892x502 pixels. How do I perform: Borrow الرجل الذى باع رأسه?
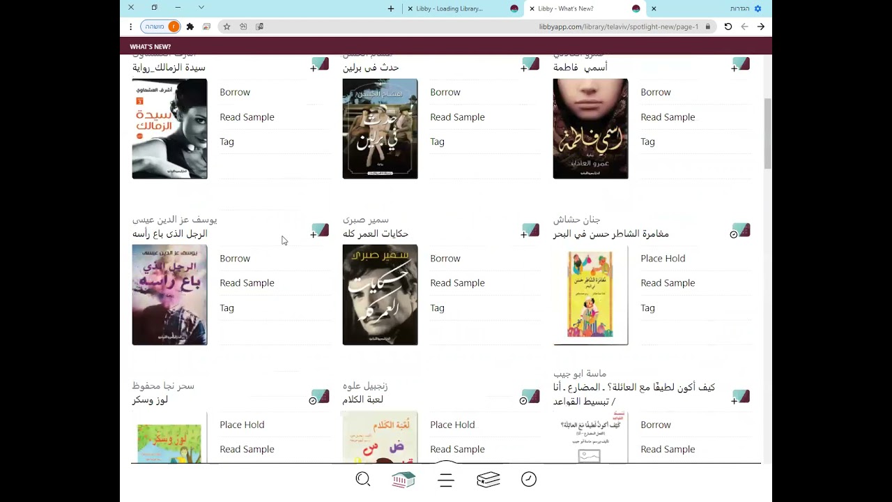[235, 258]
